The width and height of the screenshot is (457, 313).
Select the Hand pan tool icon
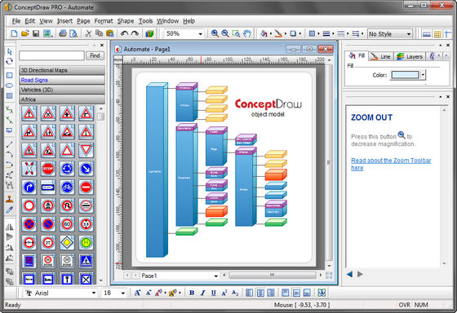(247, 33)
